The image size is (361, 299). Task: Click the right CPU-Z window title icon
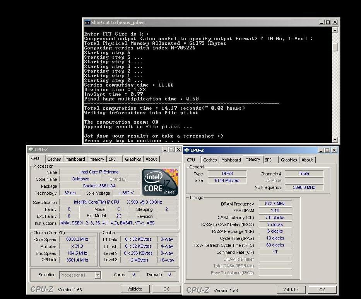click(187, 150)
